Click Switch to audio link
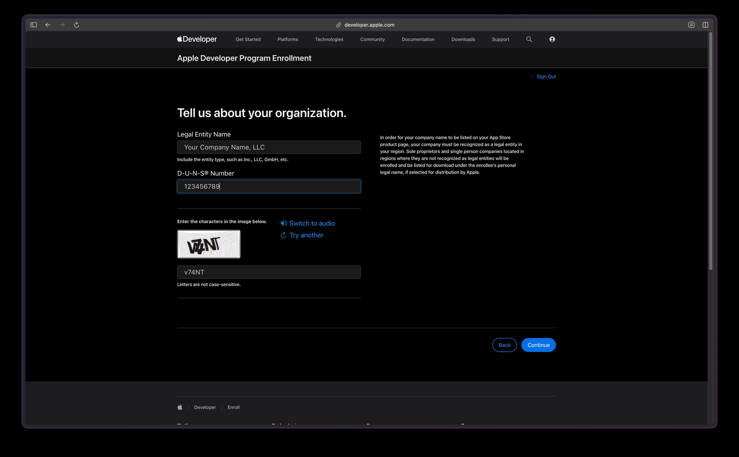This screenshot has width=739, height=457. [312, 223]
